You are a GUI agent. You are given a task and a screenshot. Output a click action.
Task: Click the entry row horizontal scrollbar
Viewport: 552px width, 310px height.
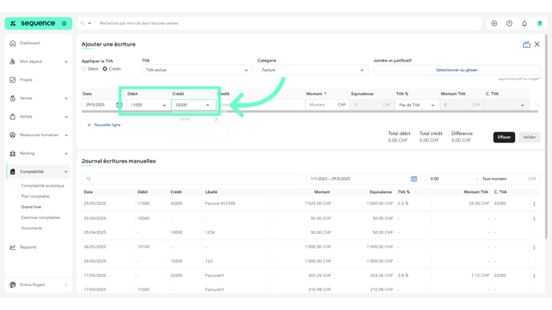pyautogui.click(x=310, y=112)
